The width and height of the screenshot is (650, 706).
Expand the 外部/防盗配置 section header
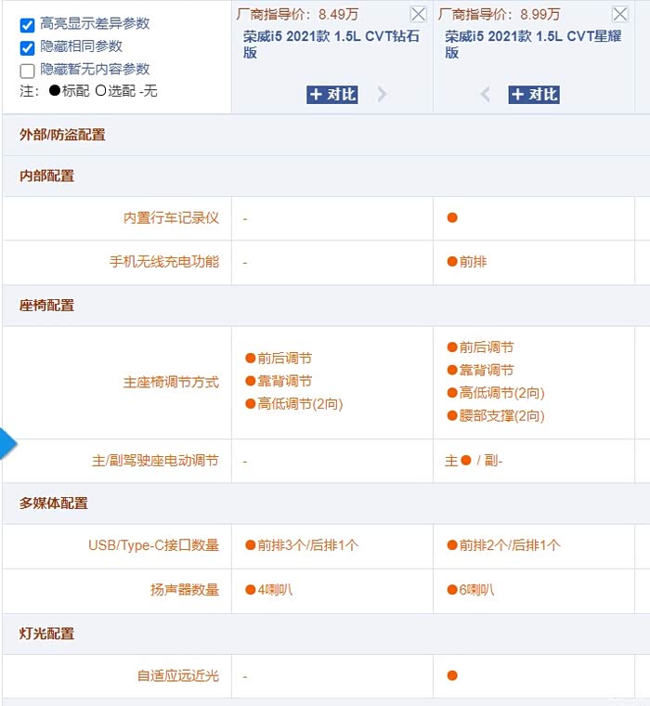[x=326, y=135]
